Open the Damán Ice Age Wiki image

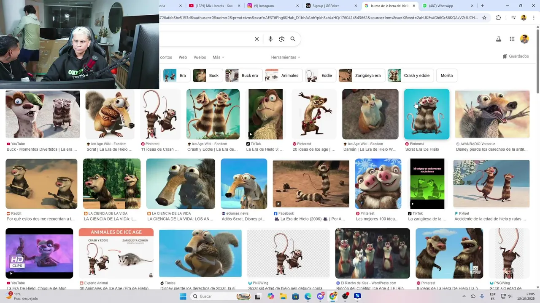click(370, 114)
